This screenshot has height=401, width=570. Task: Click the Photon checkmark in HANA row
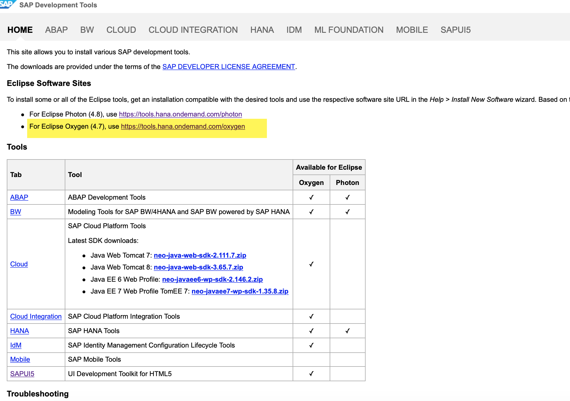pos(347,331)
